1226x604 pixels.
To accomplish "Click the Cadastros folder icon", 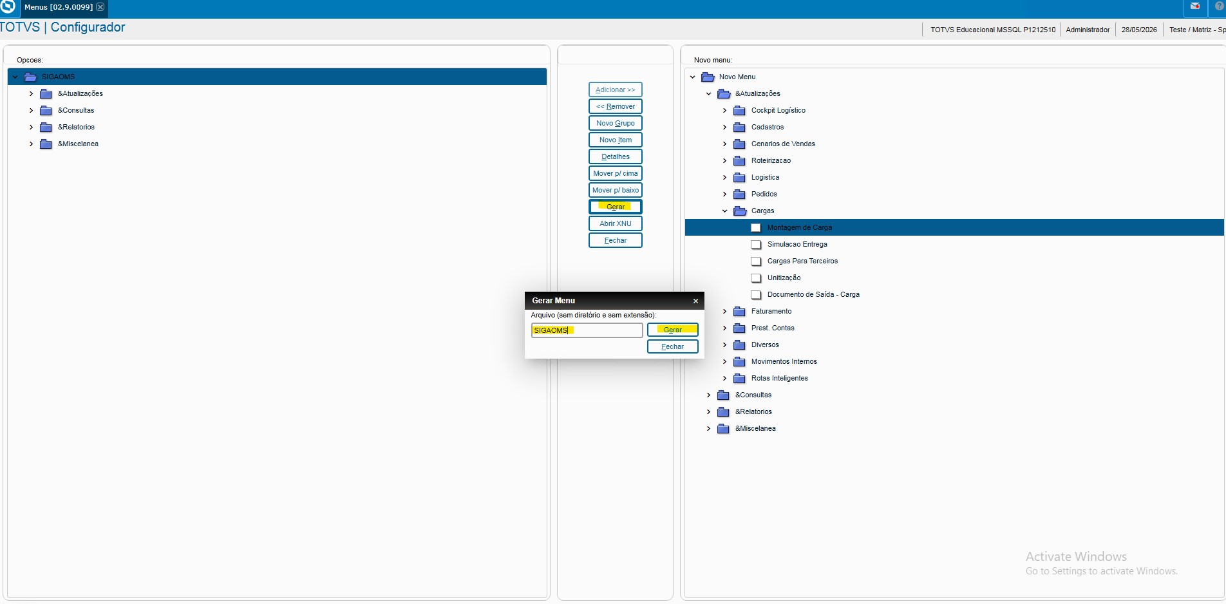I will (740, 127).
